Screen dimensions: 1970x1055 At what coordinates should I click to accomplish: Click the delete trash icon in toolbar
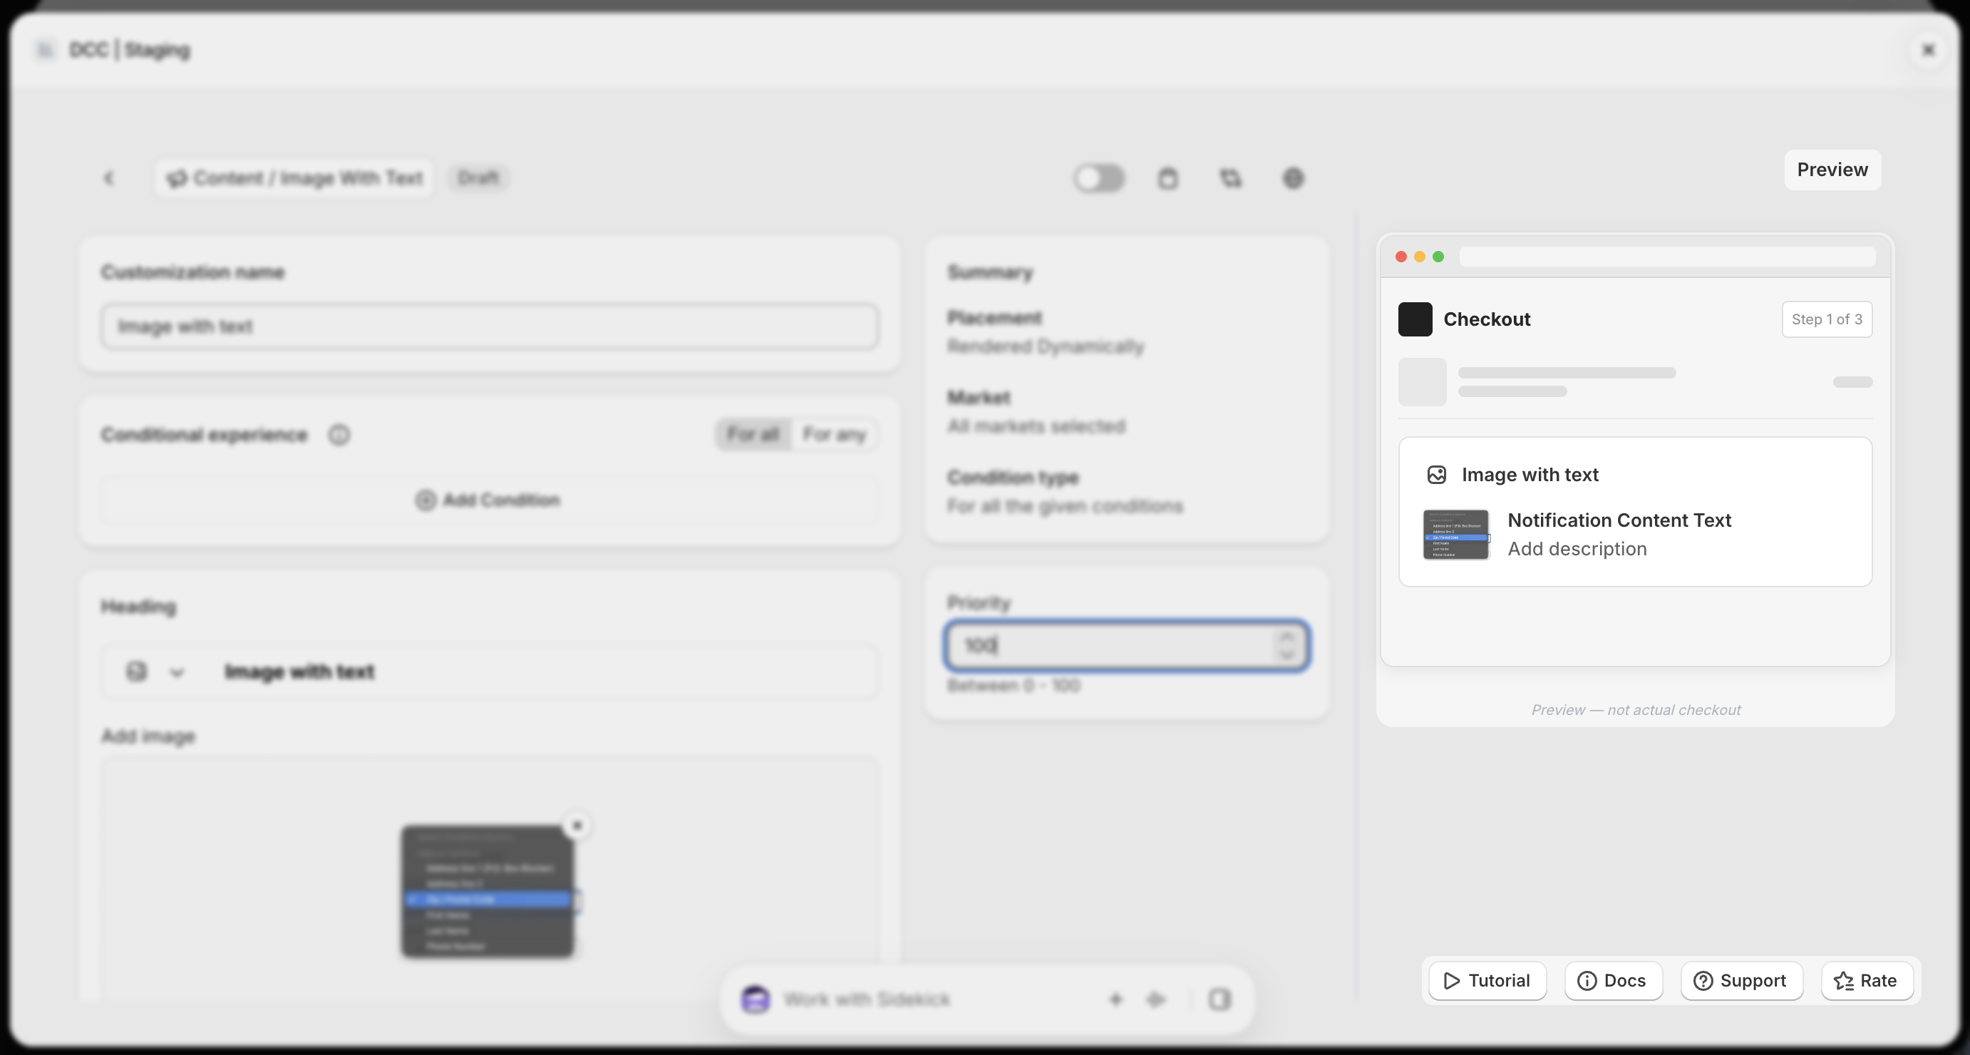click(1167, 178)
